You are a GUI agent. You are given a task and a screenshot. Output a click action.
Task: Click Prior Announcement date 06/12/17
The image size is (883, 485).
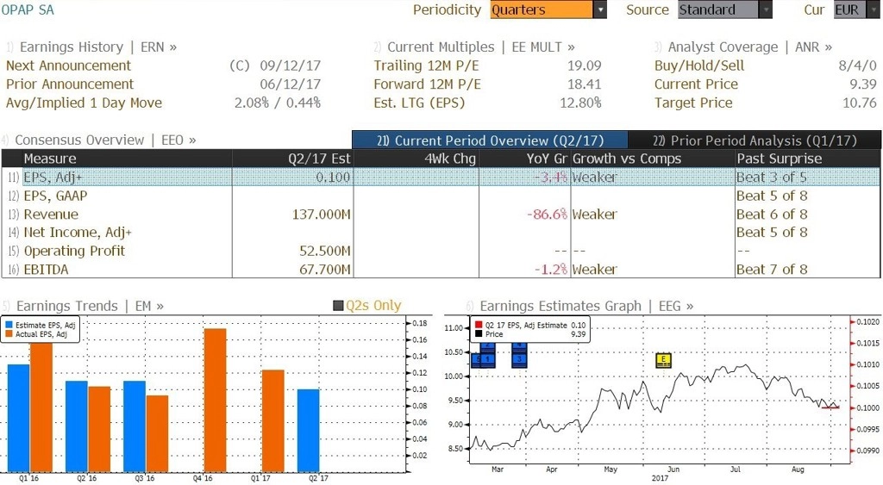click(290, 84)
